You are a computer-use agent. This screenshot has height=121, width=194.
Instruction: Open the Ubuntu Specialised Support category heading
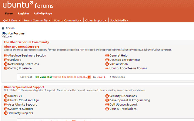[24, 87]
